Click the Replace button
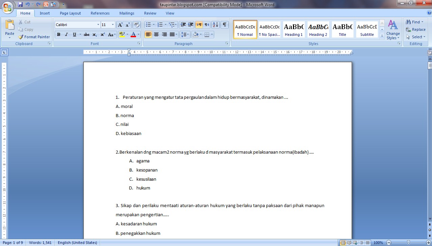The image size is (432, 246). tap(416, 29)
